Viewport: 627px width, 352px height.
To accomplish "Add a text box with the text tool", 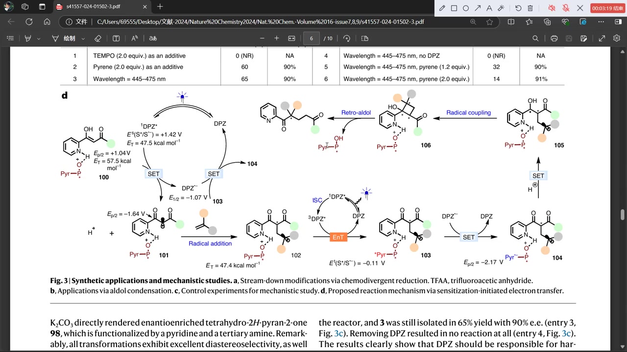I will [x=116, y=38].
